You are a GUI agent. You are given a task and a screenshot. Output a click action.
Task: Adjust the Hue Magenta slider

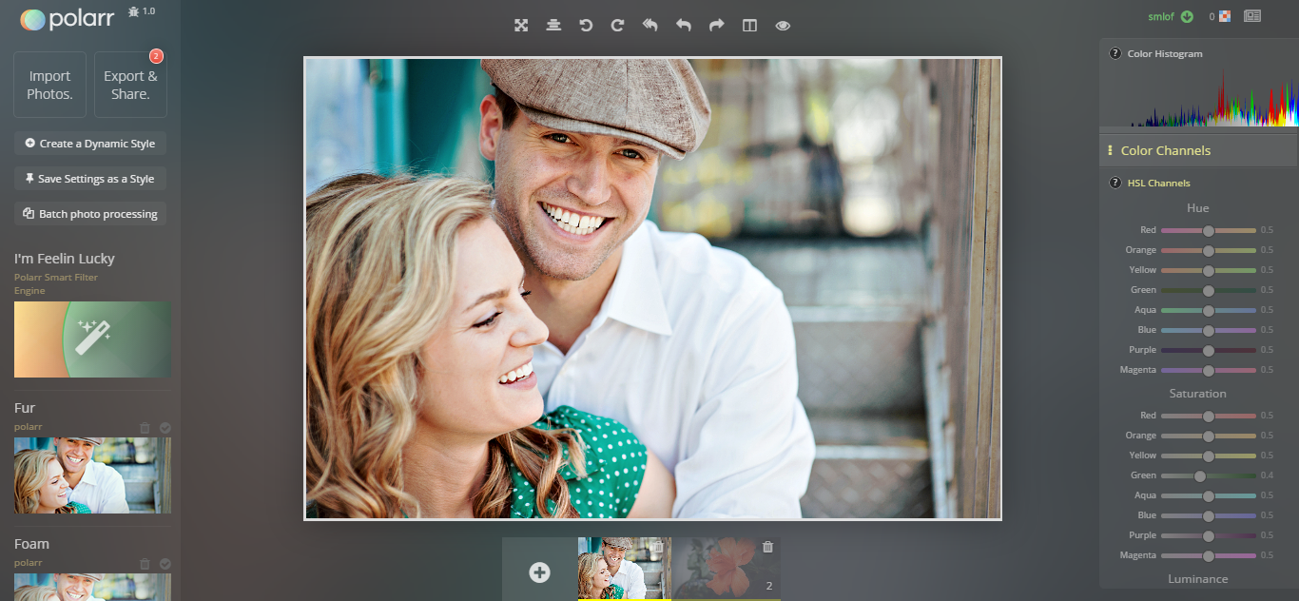(x=1209, y=370)
